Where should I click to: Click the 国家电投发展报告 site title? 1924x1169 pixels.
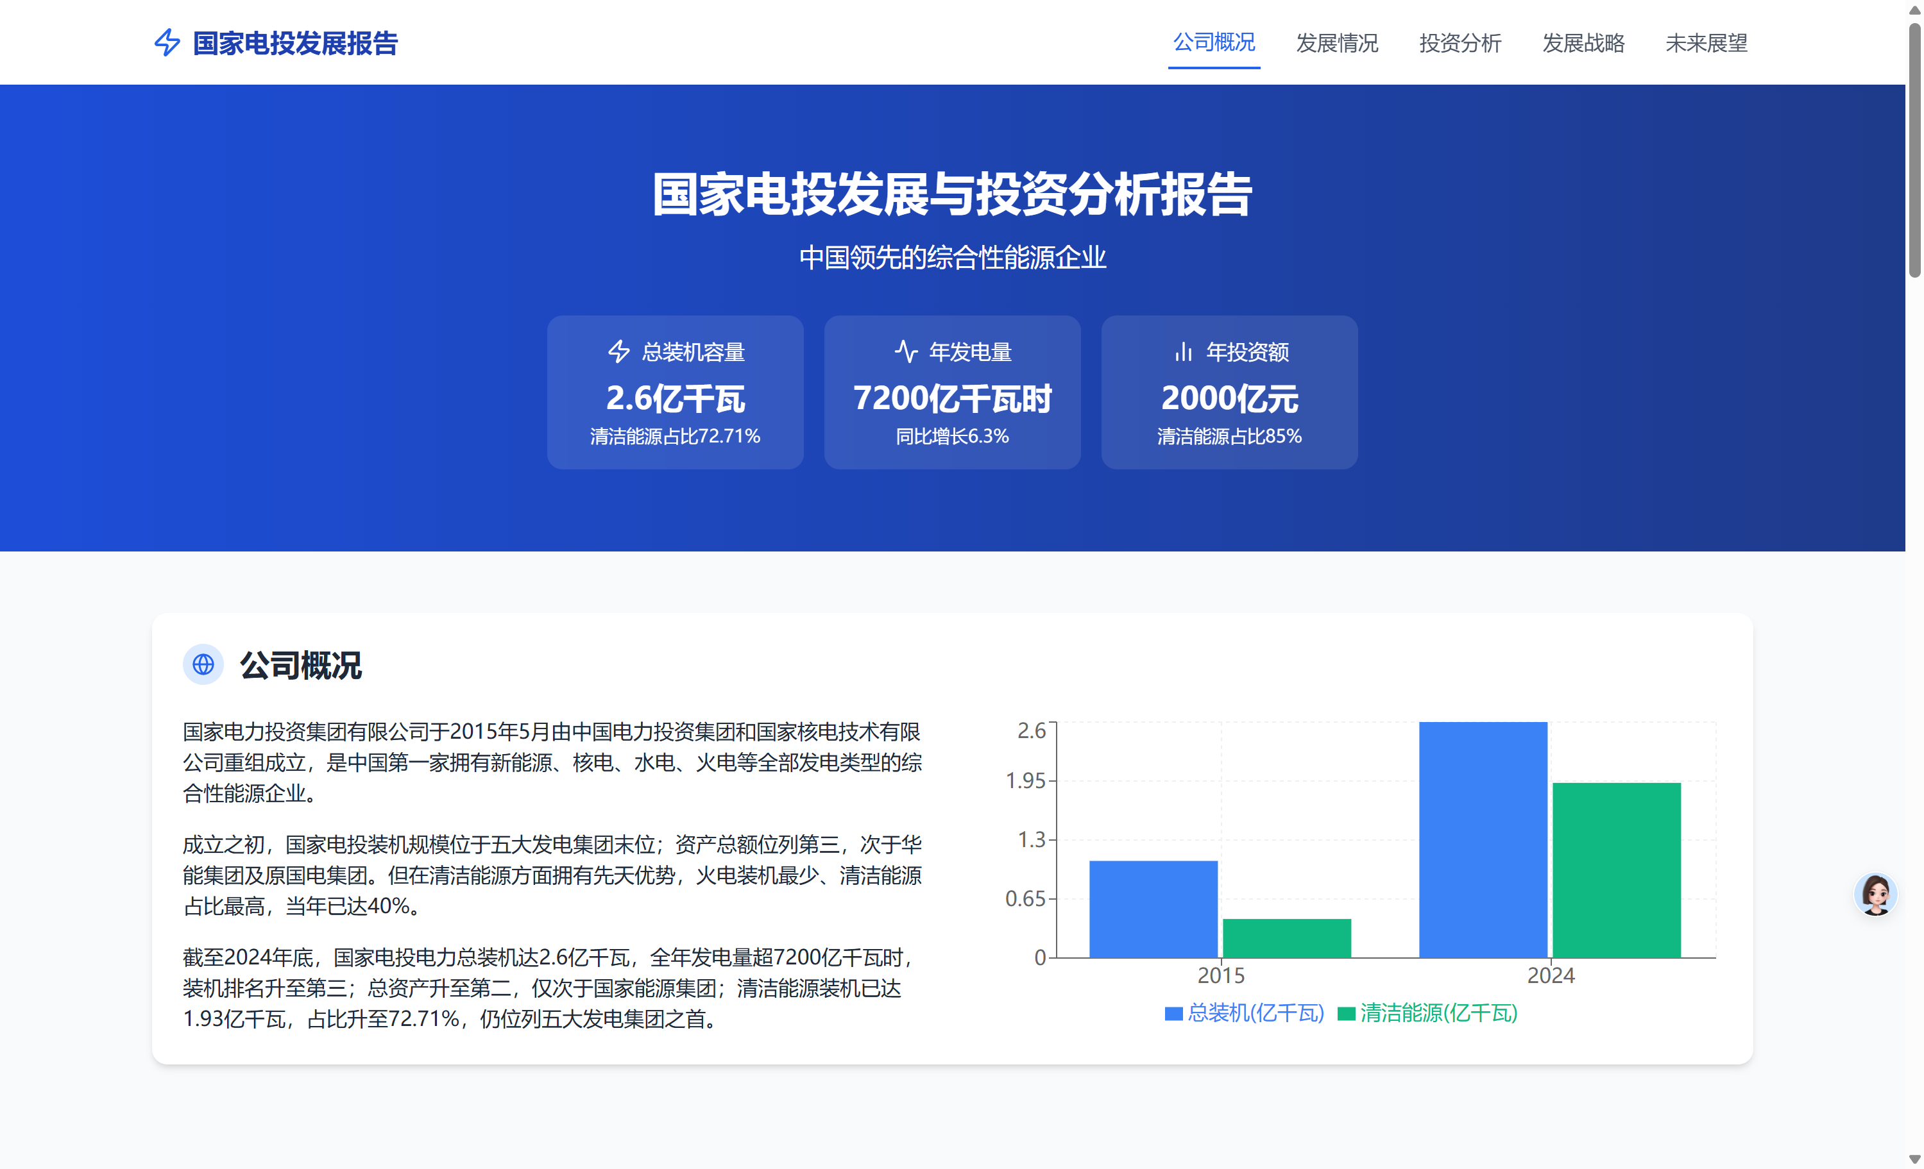point(295,42)
